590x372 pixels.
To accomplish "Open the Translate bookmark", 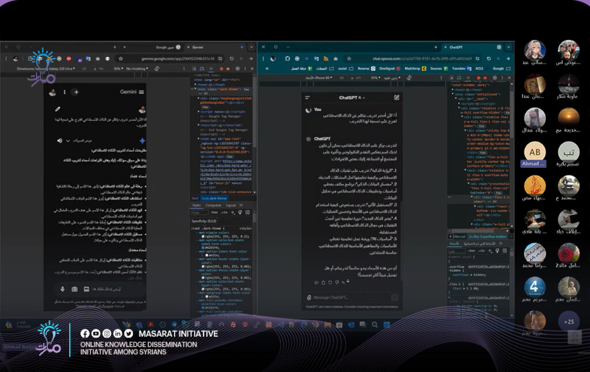I will point(462,69).
